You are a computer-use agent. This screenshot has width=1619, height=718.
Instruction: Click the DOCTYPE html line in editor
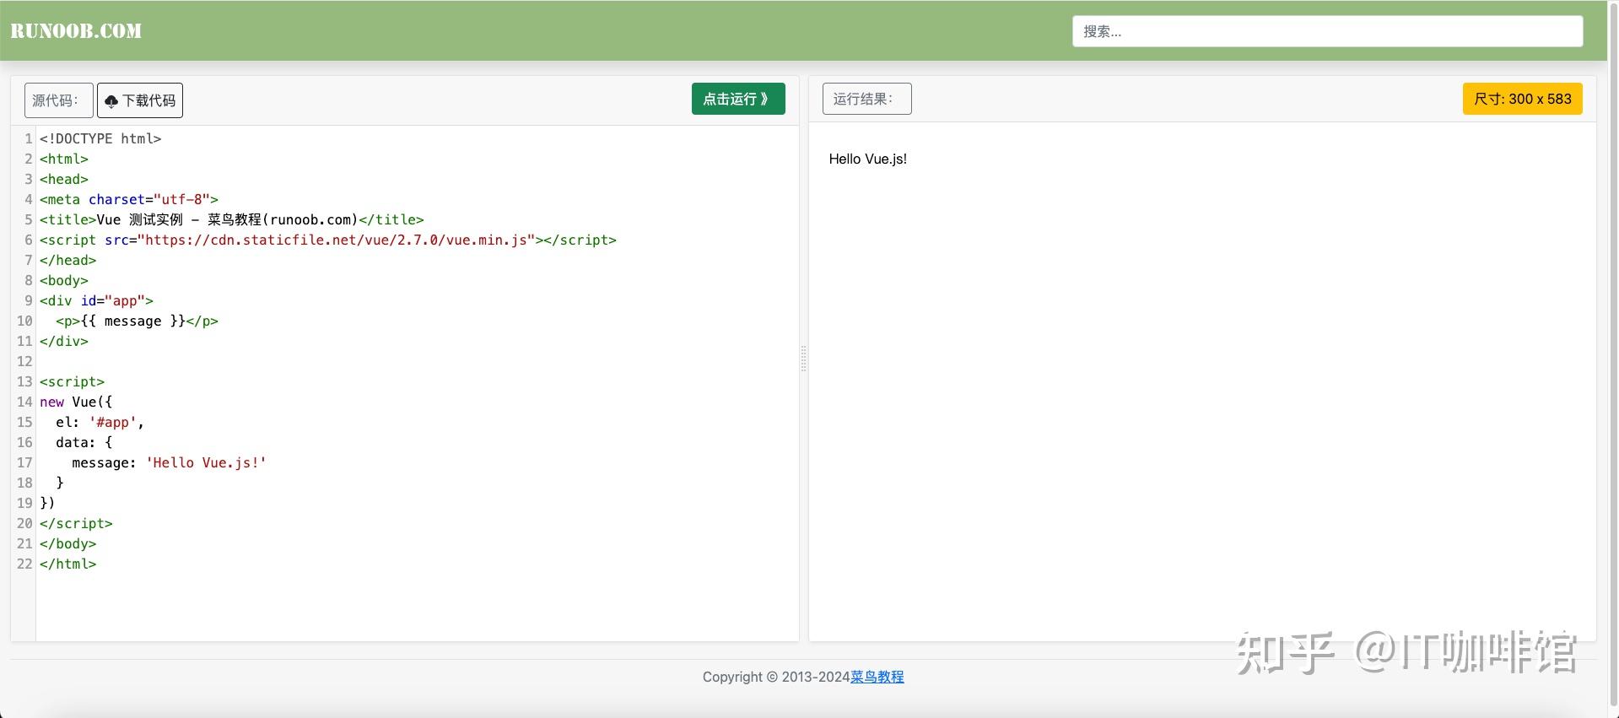[x=100, y=138]
